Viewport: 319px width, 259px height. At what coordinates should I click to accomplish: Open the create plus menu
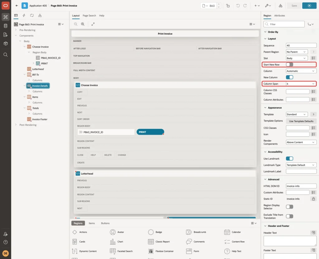click(257, 6)
